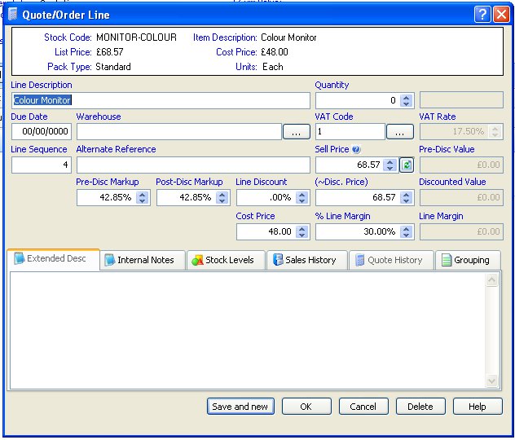Increase Line Discount with the up arrow
This screenshot has height=440, width=515.
click(x=302, y=195)
